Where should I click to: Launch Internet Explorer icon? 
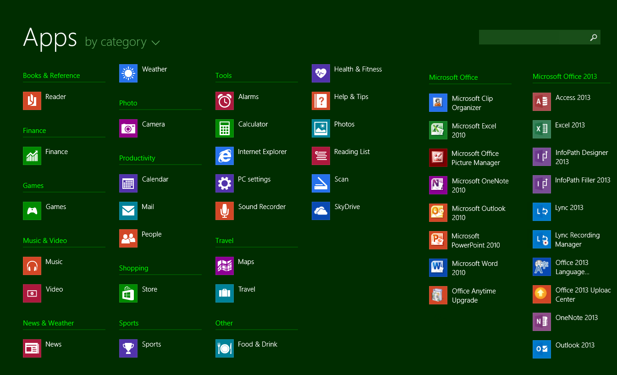225,156
